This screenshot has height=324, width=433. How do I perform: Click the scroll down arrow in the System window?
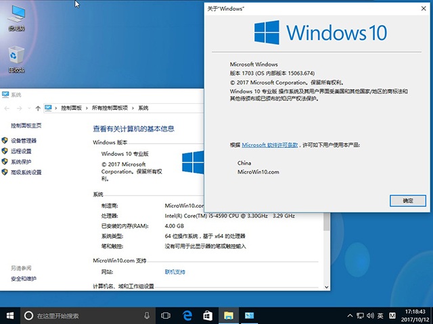point(326,287)
